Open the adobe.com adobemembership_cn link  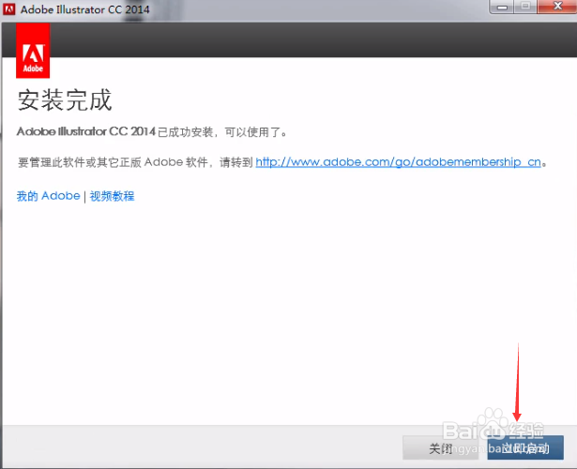coord(398,162)
